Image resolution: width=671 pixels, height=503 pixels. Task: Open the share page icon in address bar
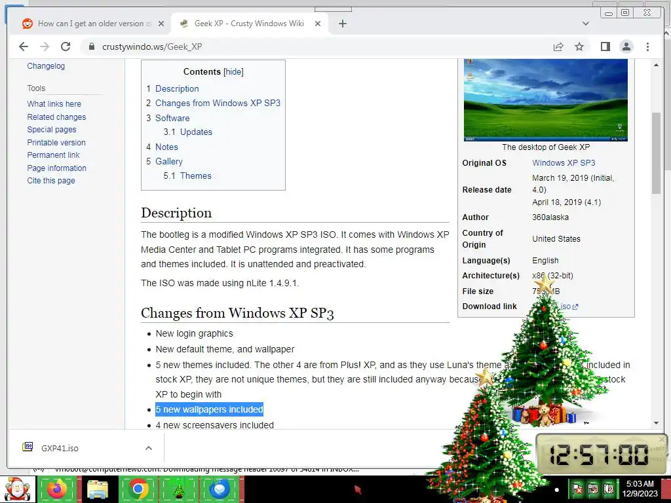[558, 47]
